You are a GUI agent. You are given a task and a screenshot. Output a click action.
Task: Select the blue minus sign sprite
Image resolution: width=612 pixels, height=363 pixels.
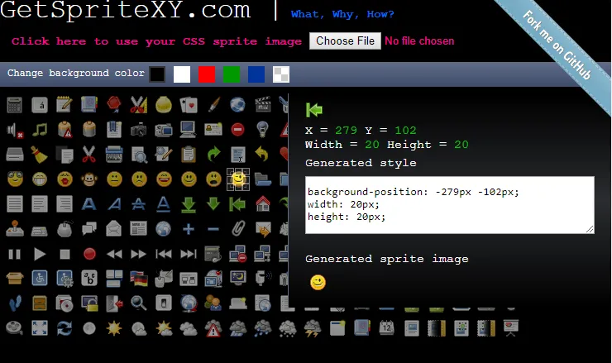[213, 229]
